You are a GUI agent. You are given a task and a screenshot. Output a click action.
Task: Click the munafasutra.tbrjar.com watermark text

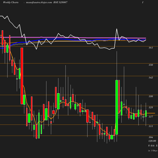pyautogui.click(x=39, y=3)
